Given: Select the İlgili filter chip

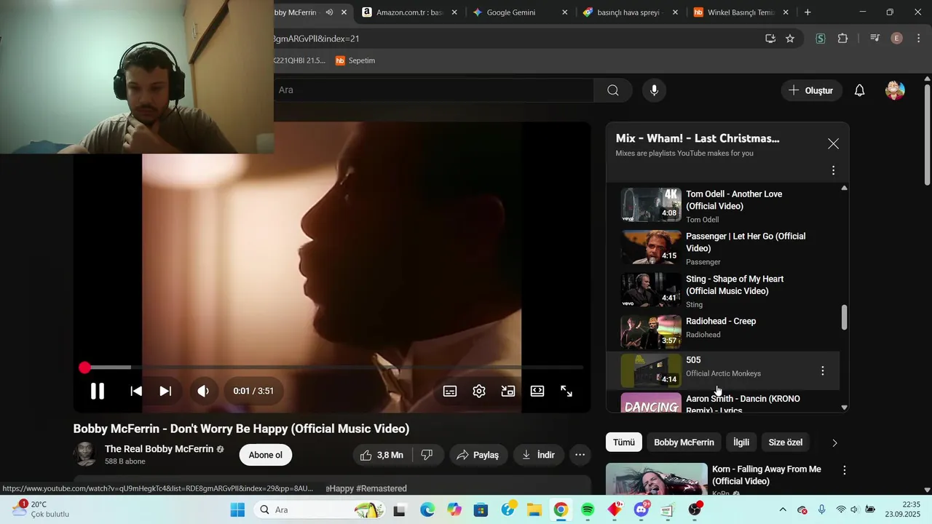Looking at the screenshot, I should 741,442.
